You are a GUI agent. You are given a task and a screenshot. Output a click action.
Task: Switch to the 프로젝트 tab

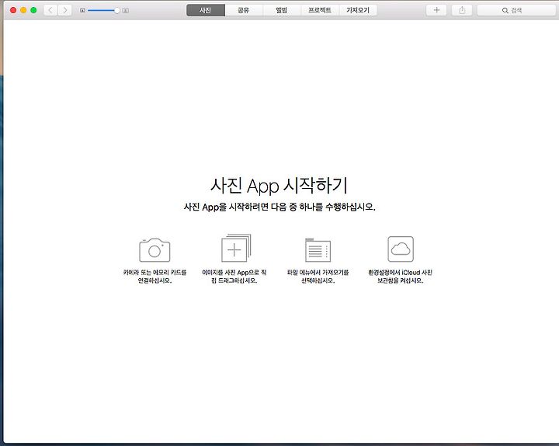tap(320, 10)
